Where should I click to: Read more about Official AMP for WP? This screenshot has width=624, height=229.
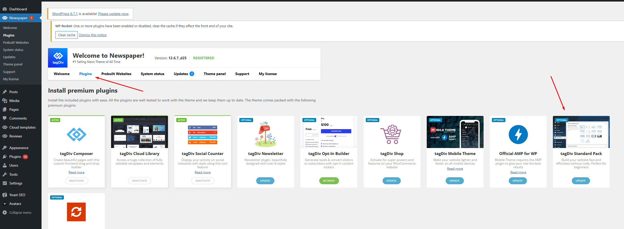click(x=518, y=172)
